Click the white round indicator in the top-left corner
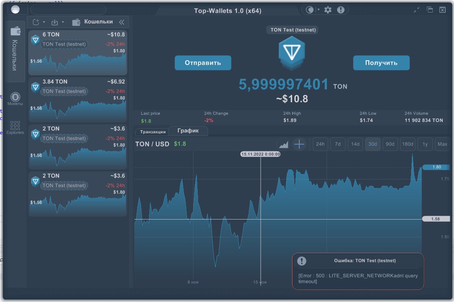This screenshot has height=302, width=454. [x=15, y=10]
